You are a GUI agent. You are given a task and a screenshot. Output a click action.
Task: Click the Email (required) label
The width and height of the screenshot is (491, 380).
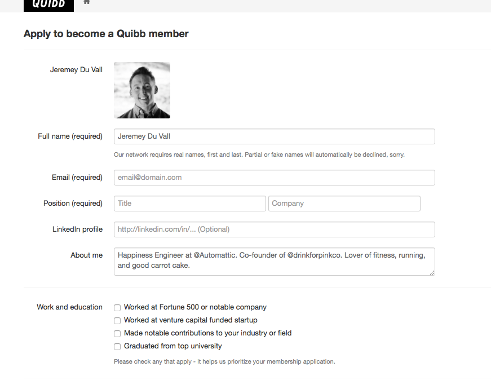[77, 178]
